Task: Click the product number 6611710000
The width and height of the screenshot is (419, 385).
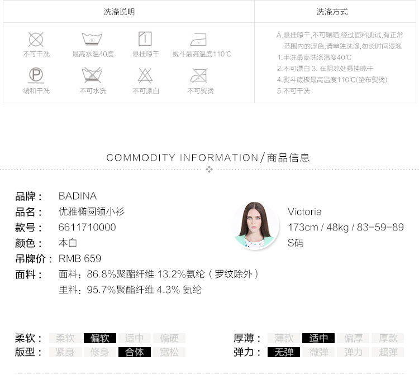Action: tap(87, 228)
